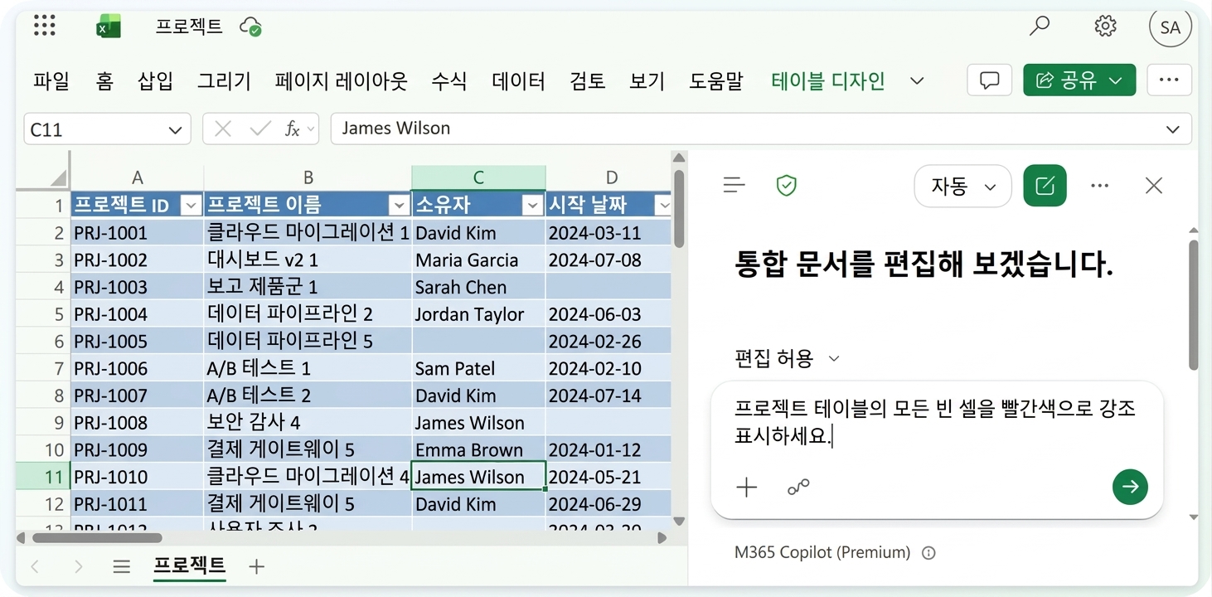Expand the 편집 허용 section
Image resolution: width=1212 pixels, height=597 pixels.
788,358
